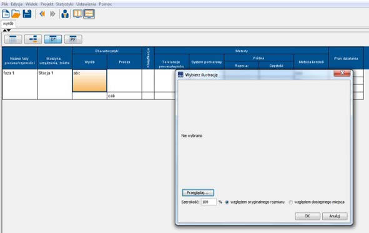This screenshot has width=369, height=233.
Task: Click the Maszyna, urządzenie column header
Action: pyautogui.click(x=54, y=58)
